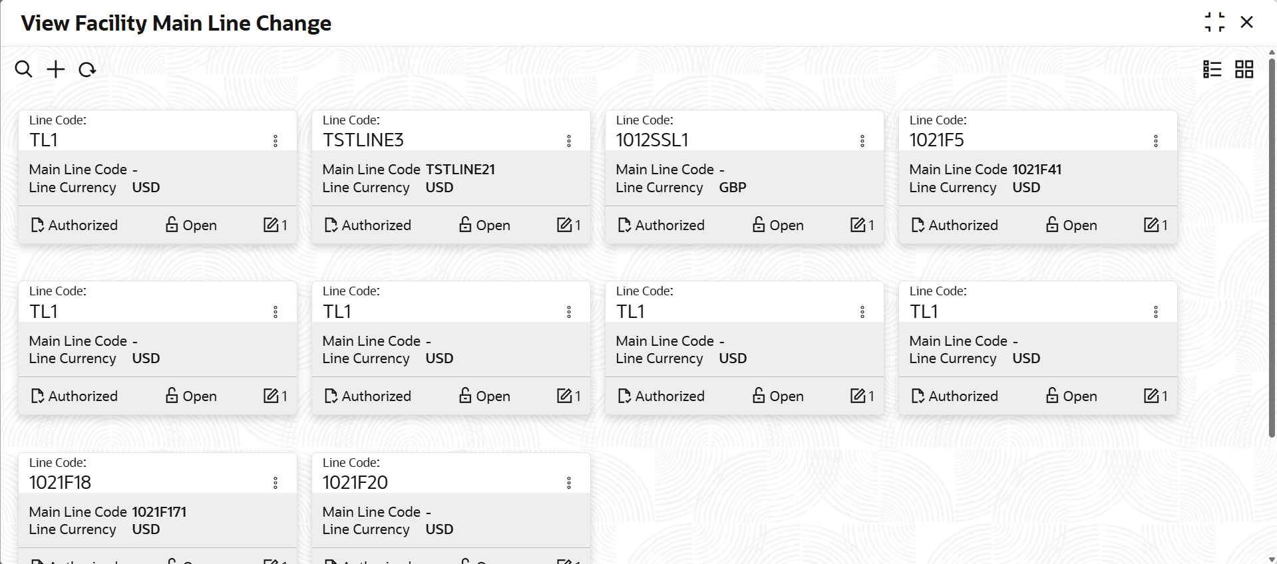Click Open lock icon on 1012SSL1 card
The height and width of the screenshot is (564, 1277).
pos(759,225)
